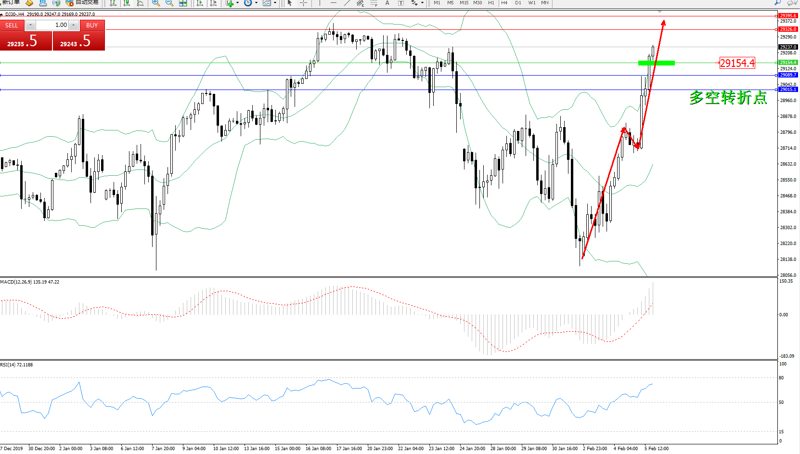Open the indicators list dropdown arrow
Image resolution: width=800 pixels, height=454 pixels.
tap(237, 3)
